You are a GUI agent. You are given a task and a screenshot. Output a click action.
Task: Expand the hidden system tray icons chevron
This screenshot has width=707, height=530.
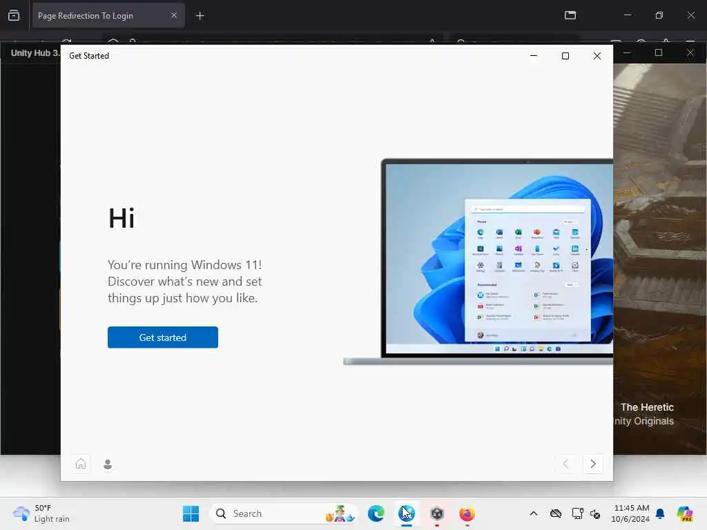point(534,513)
